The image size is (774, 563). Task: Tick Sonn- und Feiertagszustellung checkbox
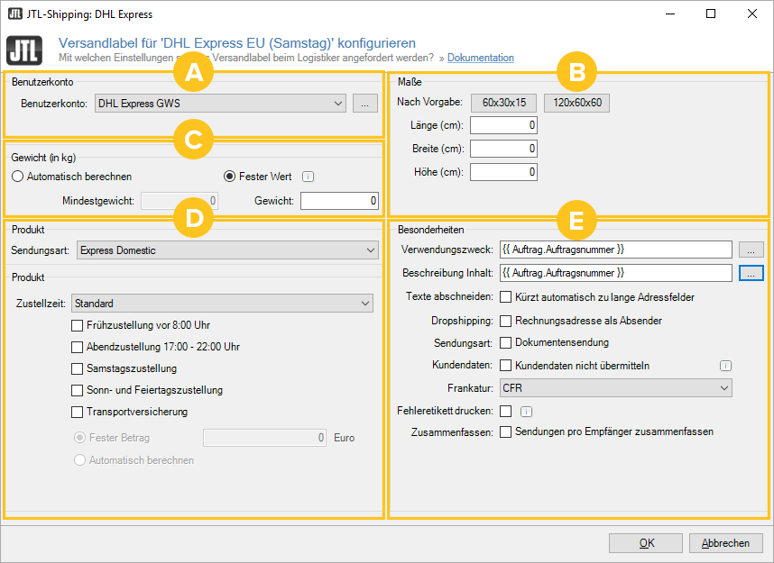pos(77,390)
